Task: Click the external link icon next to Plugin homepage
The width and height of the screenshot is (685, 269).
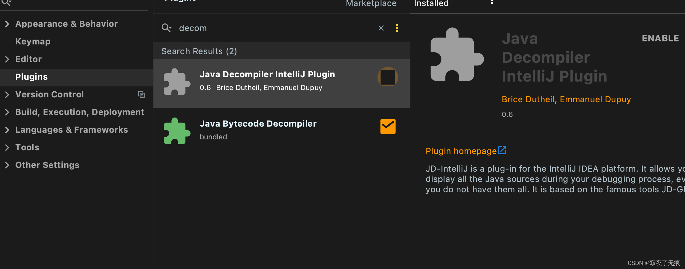Action: [x=502, y=150]
